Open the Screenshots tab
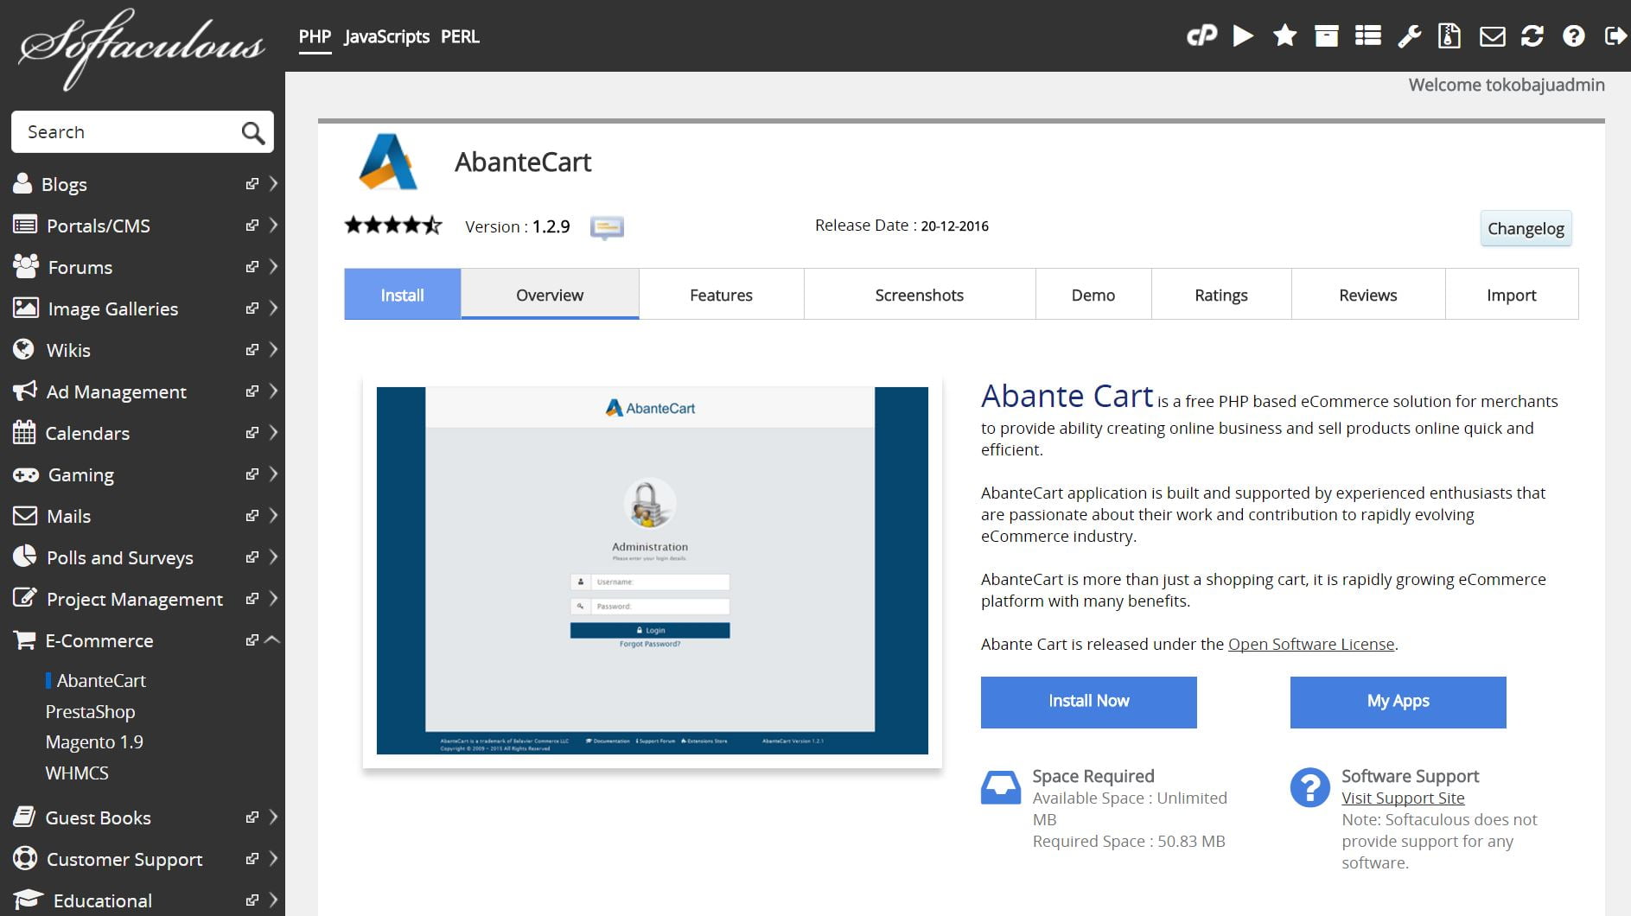The height and width of the screenshot is (916, 1631). pos(919,295)
